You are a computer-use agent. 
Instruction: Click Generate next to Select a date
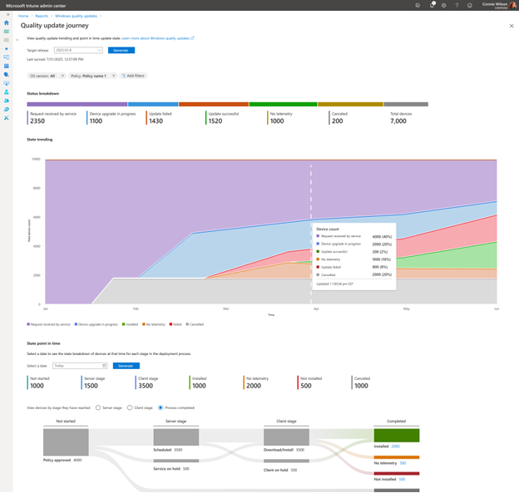click(126, 366)
